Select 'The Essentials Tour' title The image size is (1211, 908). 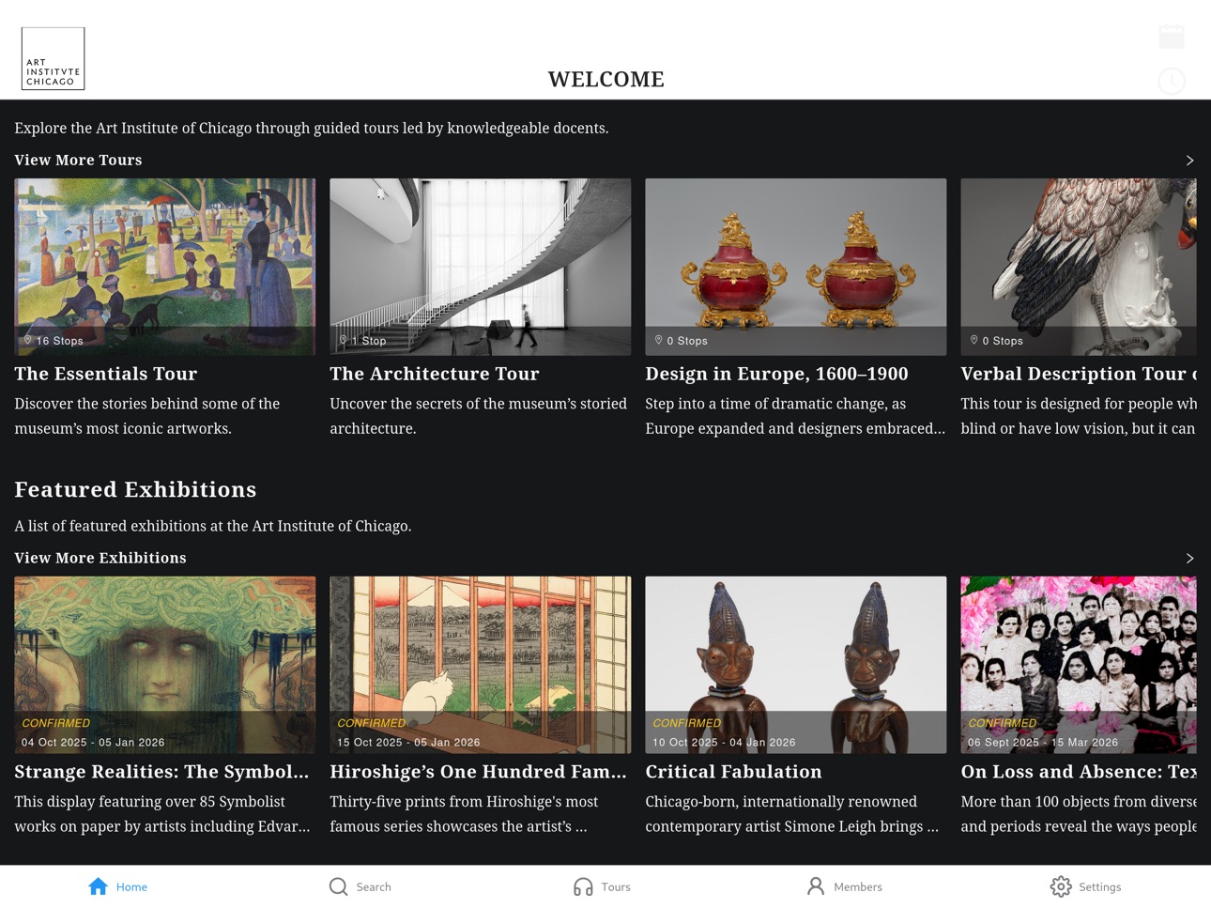coord(106,374)
